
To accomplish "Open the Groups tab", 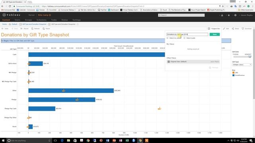I will tap(28, 20).
